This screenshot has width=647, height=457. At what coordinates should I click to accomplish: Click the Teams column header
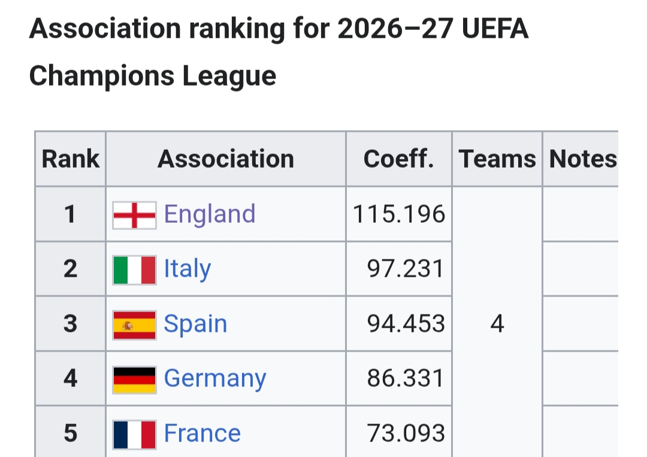[497, 159]
